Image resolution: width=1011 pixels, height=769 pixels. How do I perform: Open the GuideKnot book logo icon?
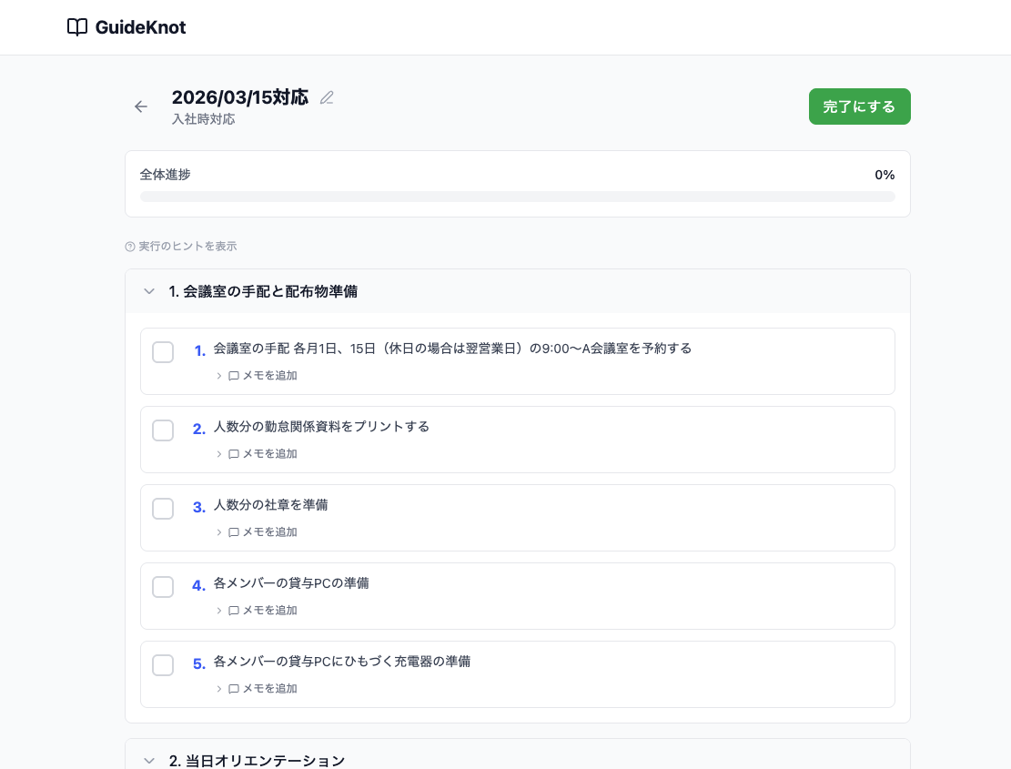[x=77, y=27]
